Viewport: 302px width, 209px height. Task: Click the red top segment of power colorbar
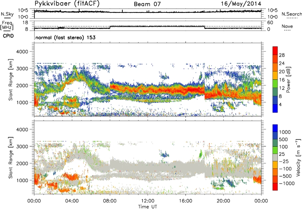(275, 51)
